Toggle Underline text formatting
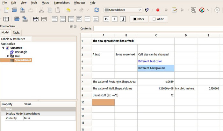This screenshot has height=131, width=223. [123, 19]
